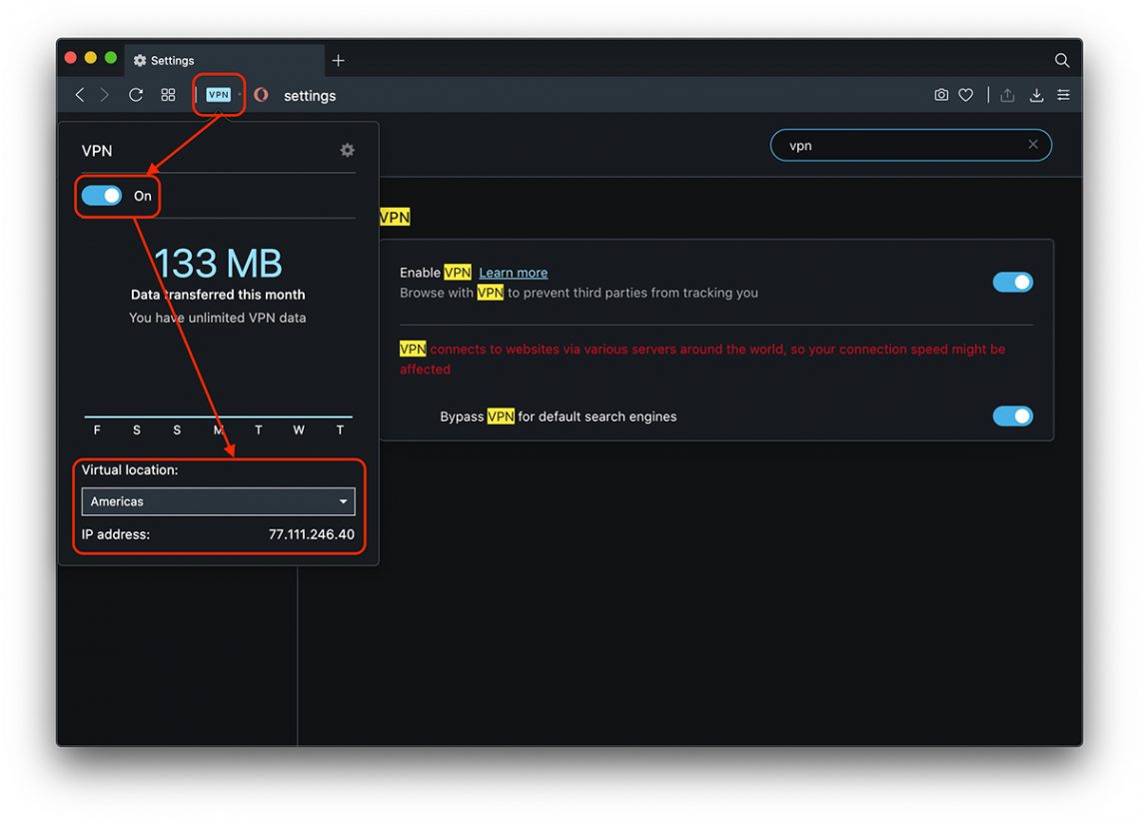Viewport: 1139px width, 821px height.
Task: Open the downloads icon
Action: point(1036,95)
